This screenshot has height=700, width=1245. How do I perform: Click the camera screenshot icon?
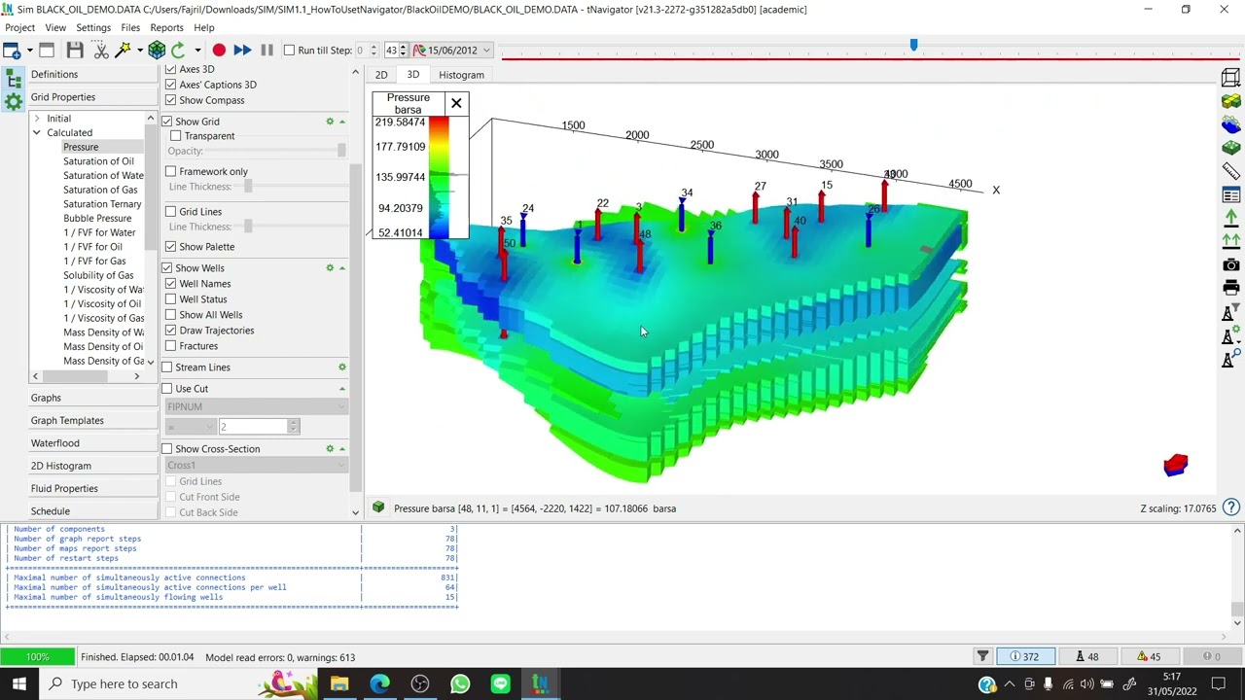tap(1230, 264)
